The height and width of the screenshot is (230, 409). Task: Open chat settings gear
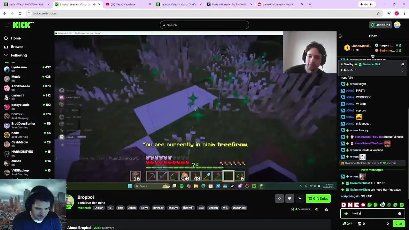388,224
